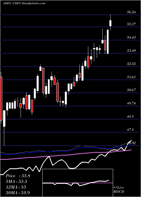
Task: Click the Price : 55.8 readout
Action: coord(18,176)
